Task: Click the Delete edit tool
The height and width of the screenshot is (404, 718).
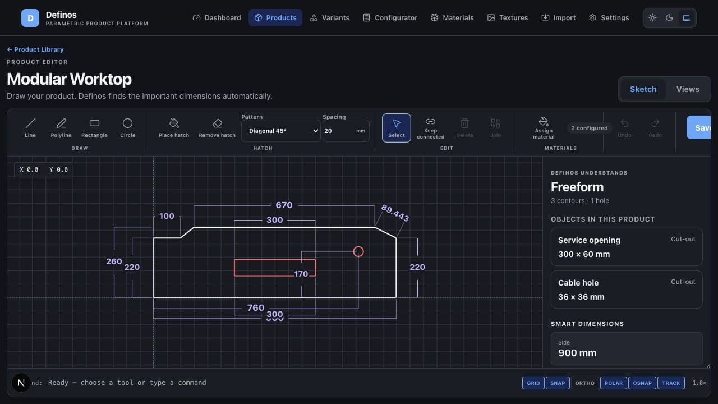Action: [464, 128]
